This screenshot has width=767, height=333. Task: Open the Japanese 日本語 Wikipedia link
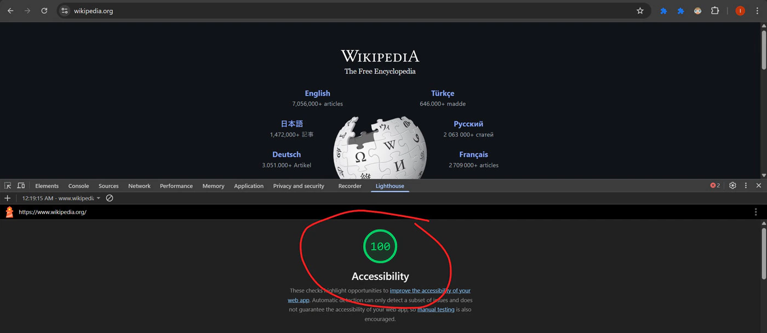pyautogui.click(x=292, y=124)
